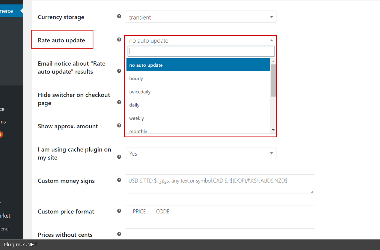Open the Currency storage dropdown
The width and height of the screenshot is (380, 250).
[x=201, y=17]
